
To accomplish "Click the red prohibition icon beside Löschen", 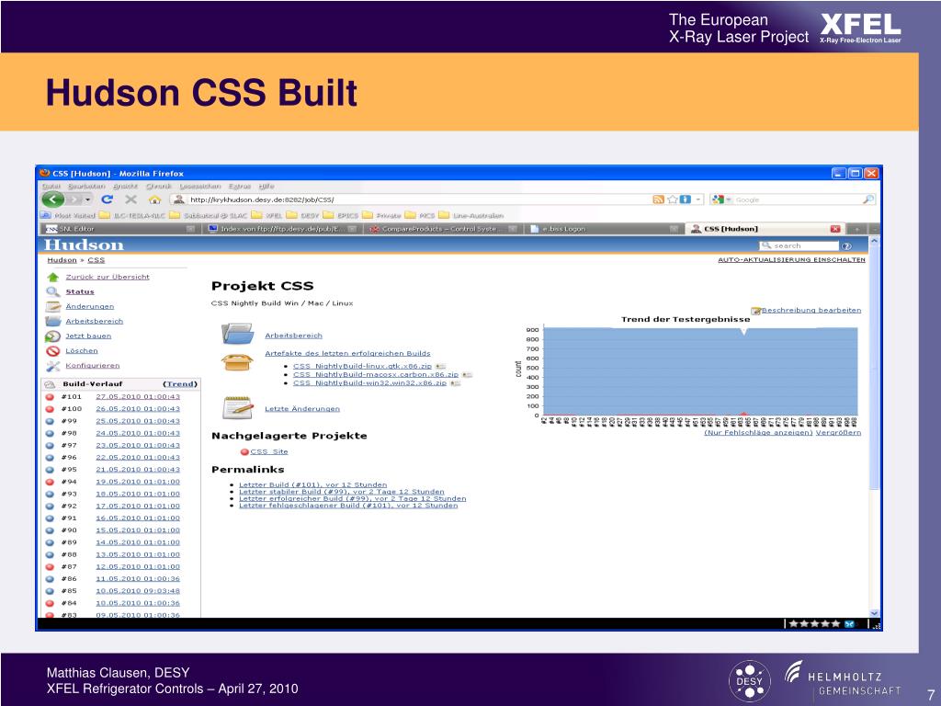I will coord(52,351).
